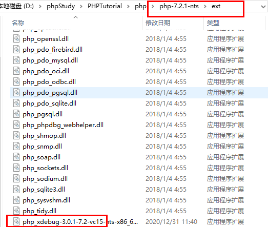This screenshot has height=227, width=268.
Task: Expand the chevron after php-7.2.1-nts breadcrumb
Action: (205, 7)
